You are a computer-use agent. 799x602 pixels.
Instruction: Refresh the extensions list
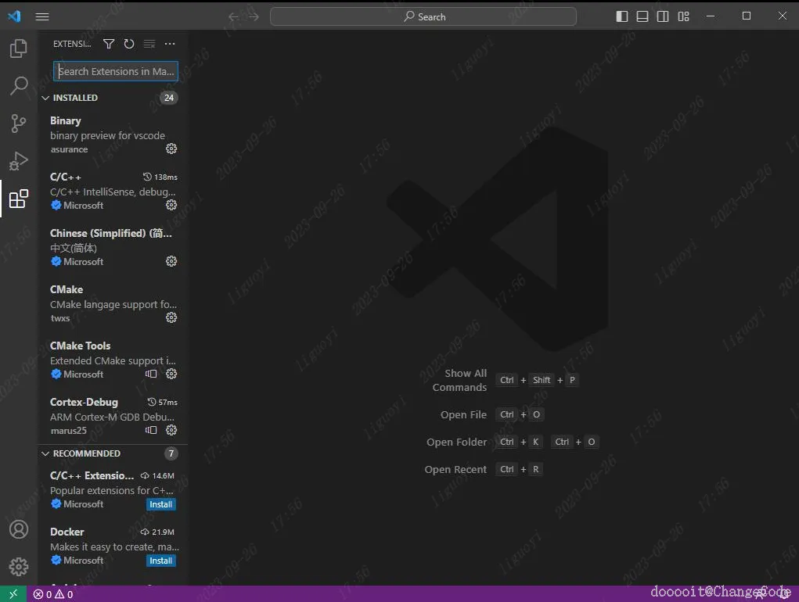pyautogui.click(x=129, y=44)
